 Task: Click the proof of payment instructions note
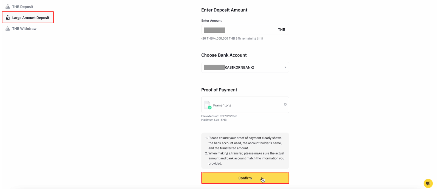[x=245, y=151]
